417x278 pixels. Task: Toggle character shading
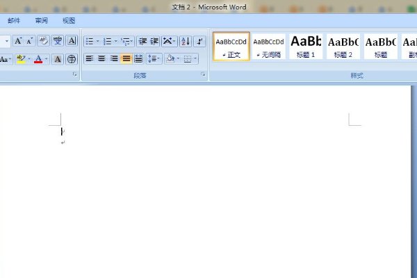tap(58, 59)
